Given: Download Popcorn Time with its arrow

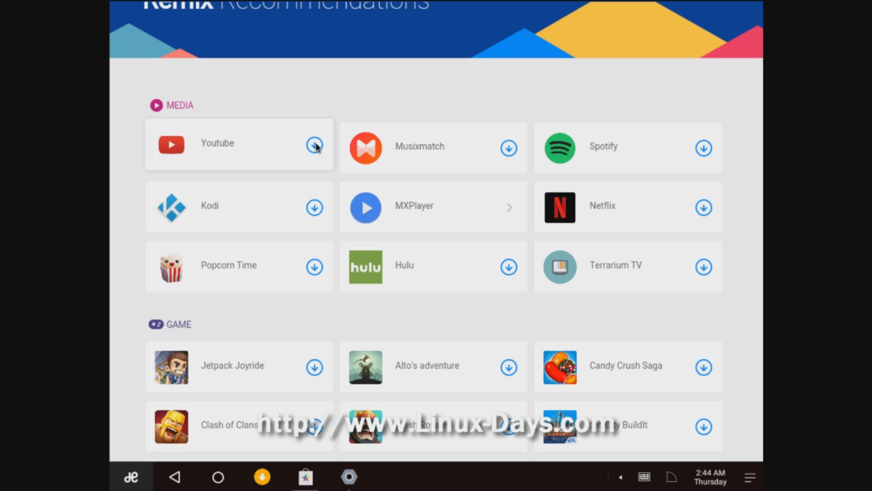Looking at the screenshot, I should 314,267.
